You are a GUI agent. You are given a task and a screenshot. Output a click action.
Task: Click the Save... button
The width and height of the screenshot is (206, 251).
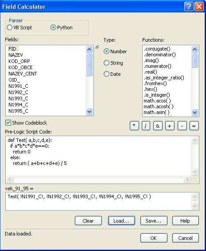(154, 221)
